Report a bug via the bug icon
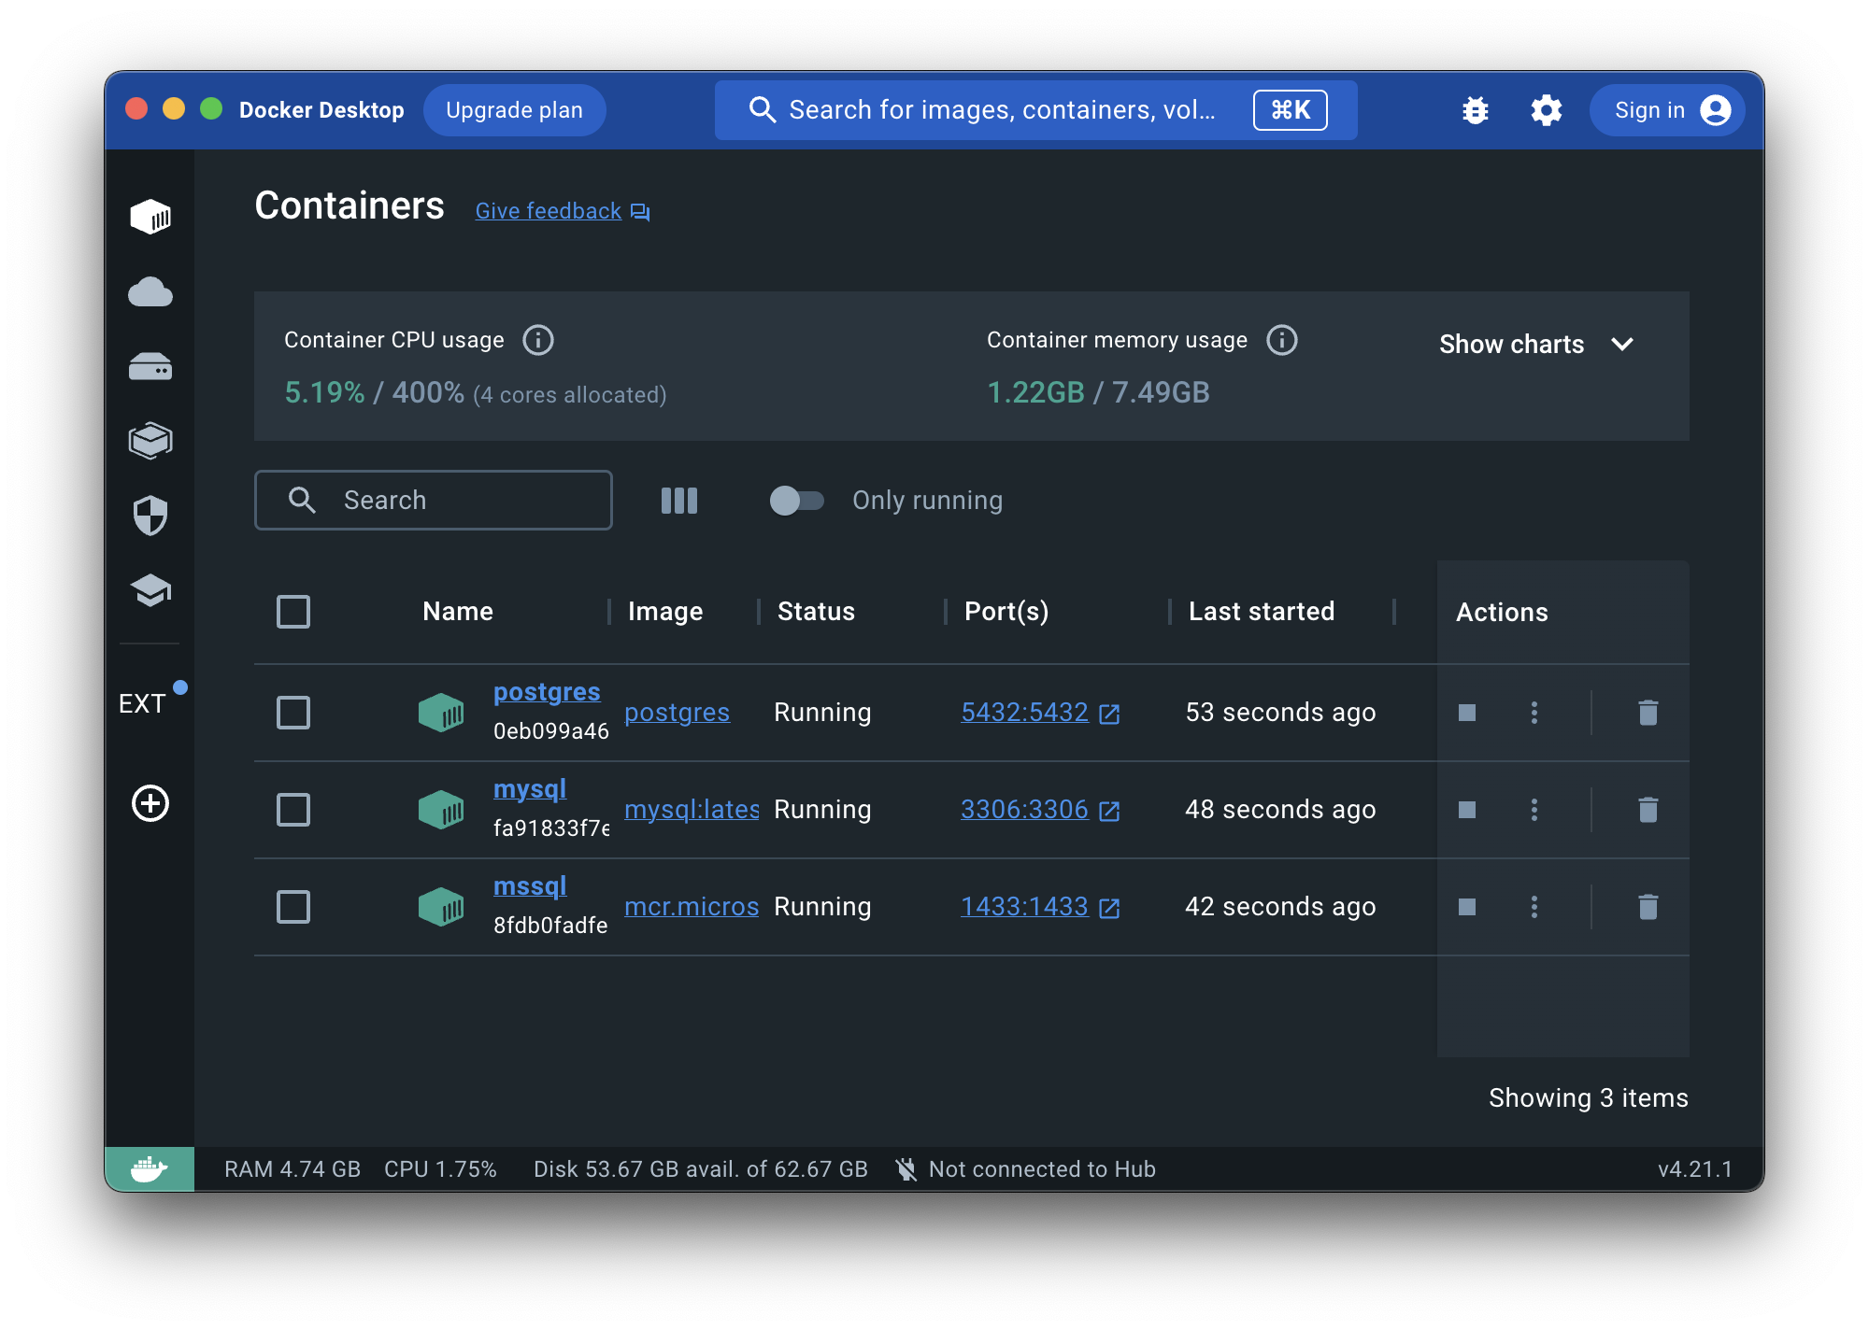 [x=1474, y=109]
